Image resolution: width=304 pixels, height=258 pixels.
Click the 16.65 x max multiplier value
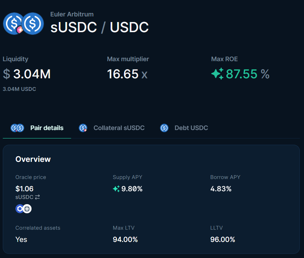coord(127,74)
